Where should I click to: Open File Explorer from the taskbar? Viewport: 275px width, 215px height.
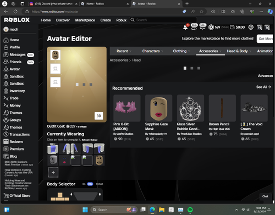point(162,210)
